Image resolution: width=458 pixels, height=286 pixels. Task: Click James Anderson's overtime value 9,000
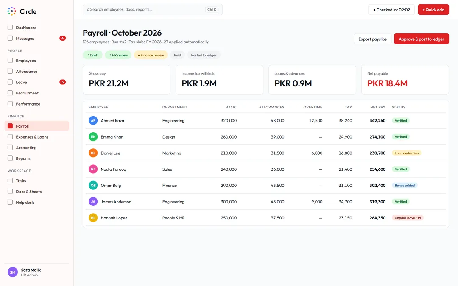[317, 202]
